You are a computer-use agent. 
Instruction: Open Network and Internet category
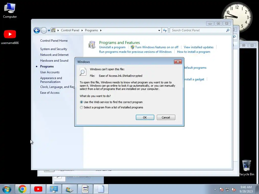coord(54,55)
